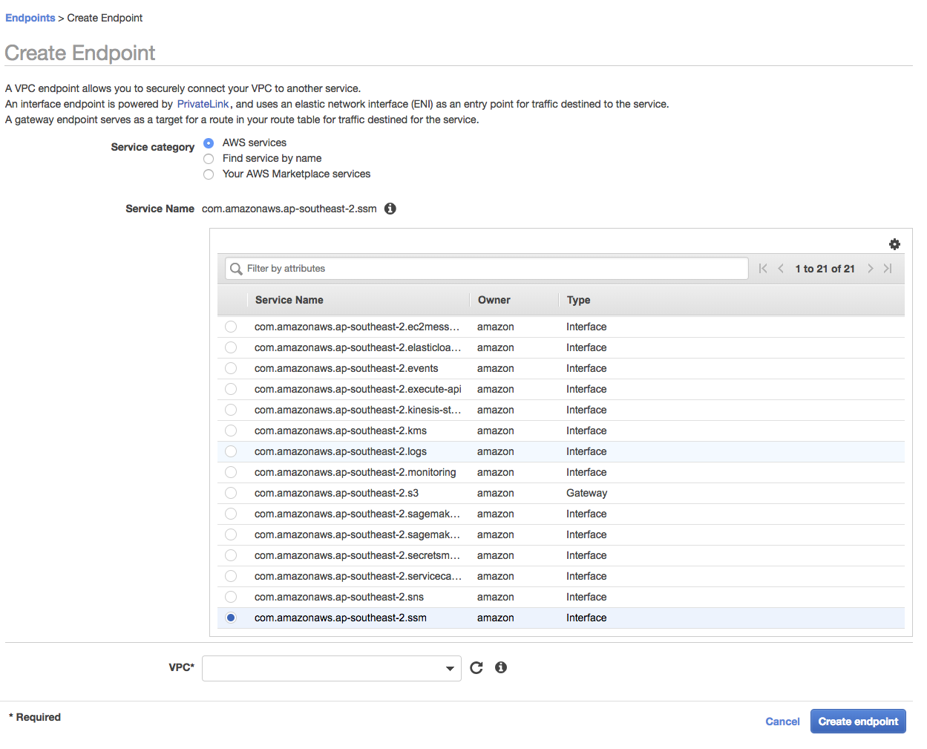Image resolution: width=927 pixels, height=749 pixels.
Task: Click the info icon next to the VPC dropdown
Action: [500, 667]
